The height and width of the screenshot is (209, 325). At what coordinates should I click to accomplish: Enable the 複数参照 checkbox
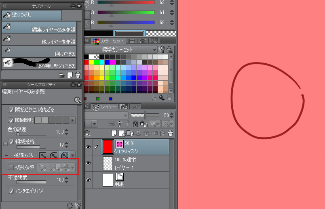pos(11,167)
